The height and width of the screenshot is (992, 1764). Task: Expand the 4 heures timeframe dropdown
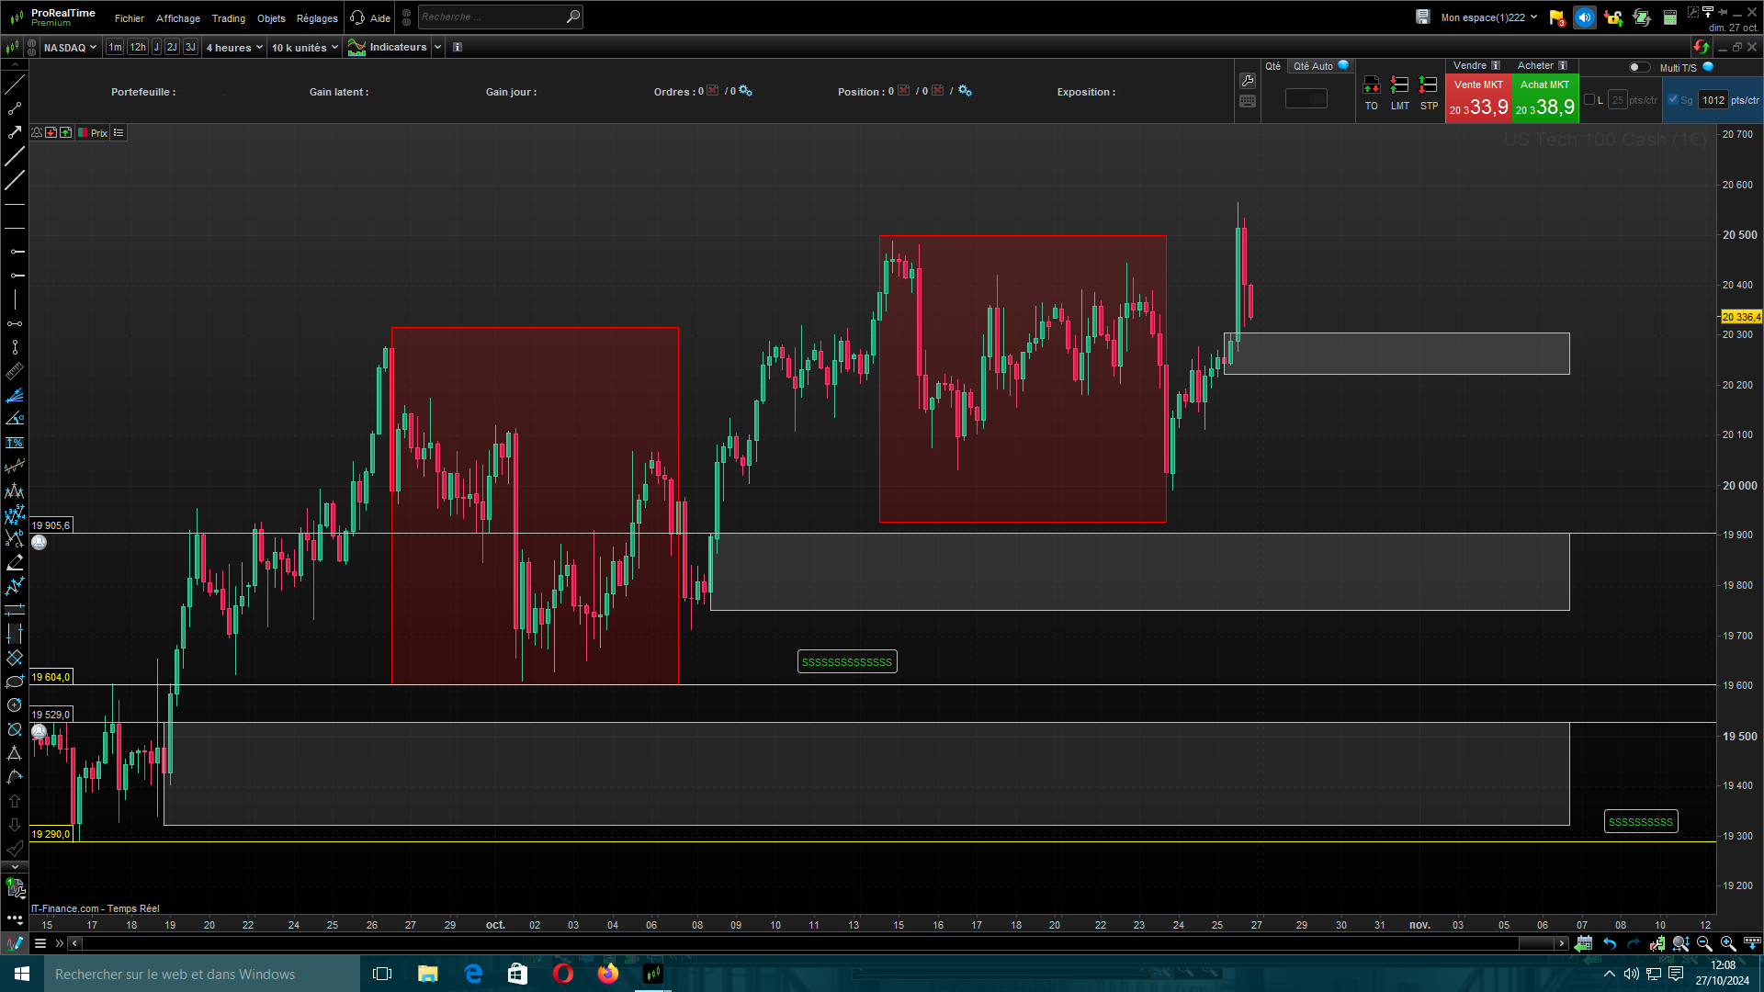tap(233, 48)
